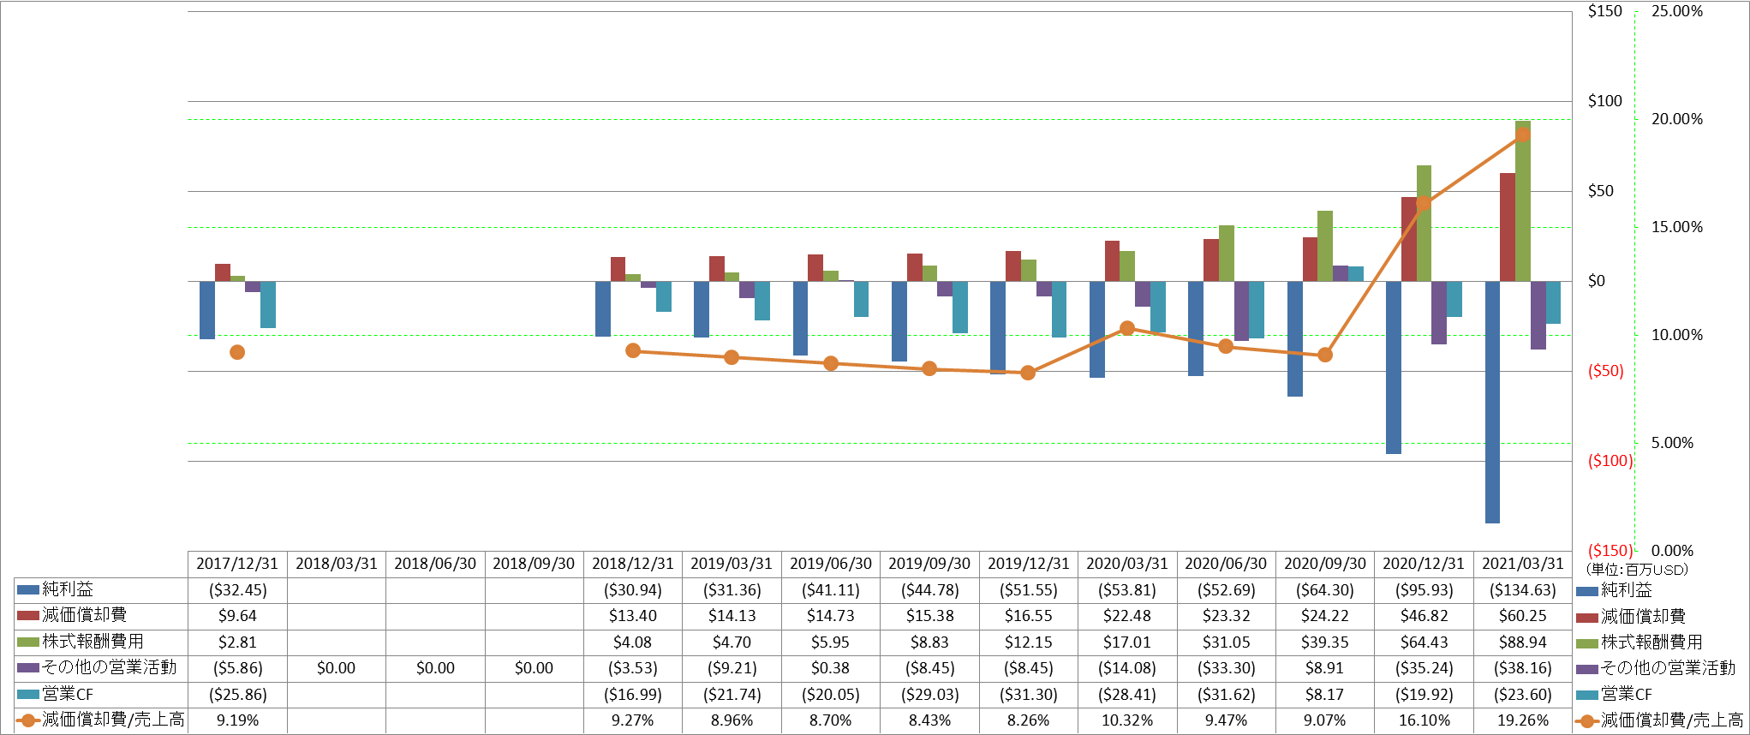Click the $150 axis label
The width and height of the screenshot is (1750, 735).
click(1604, 11)
